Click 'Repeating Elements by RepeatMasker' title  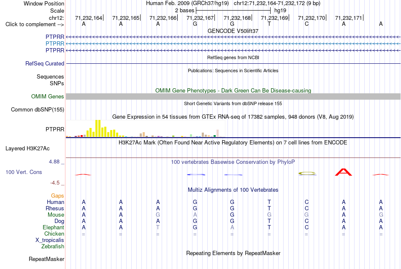point(233,253)
